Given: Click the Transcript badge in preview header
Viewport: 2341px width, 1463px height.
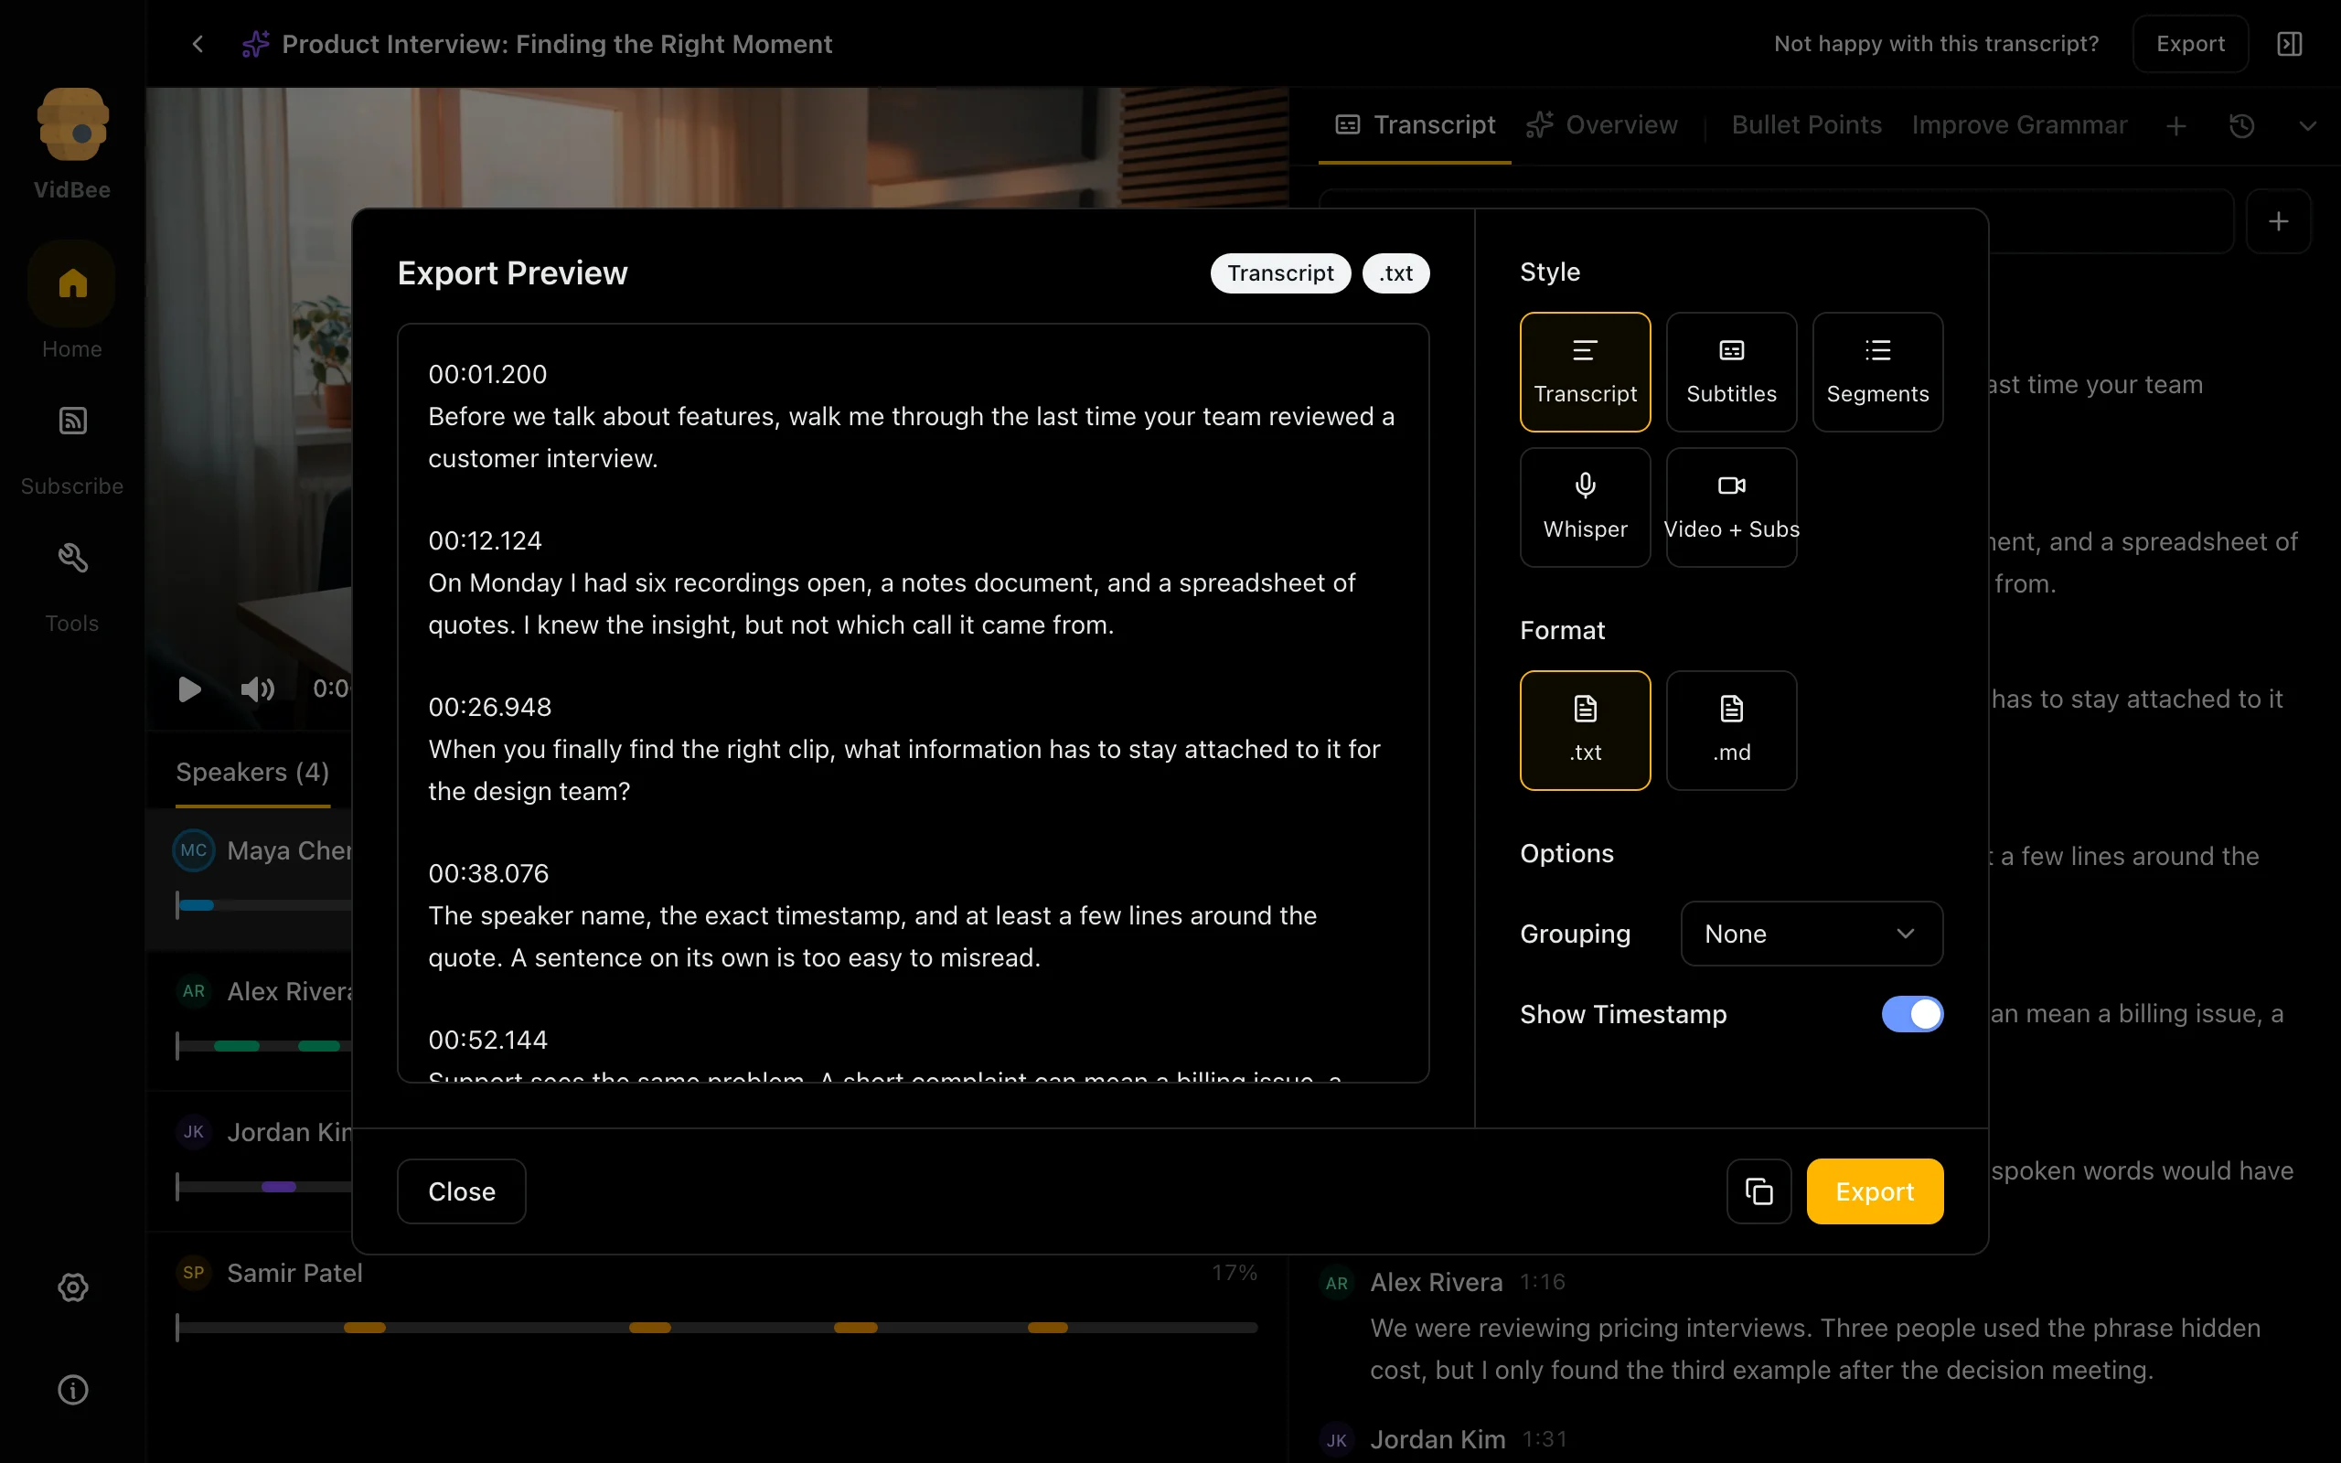Looking at the screenshot, I should (x=1280, y=272).
